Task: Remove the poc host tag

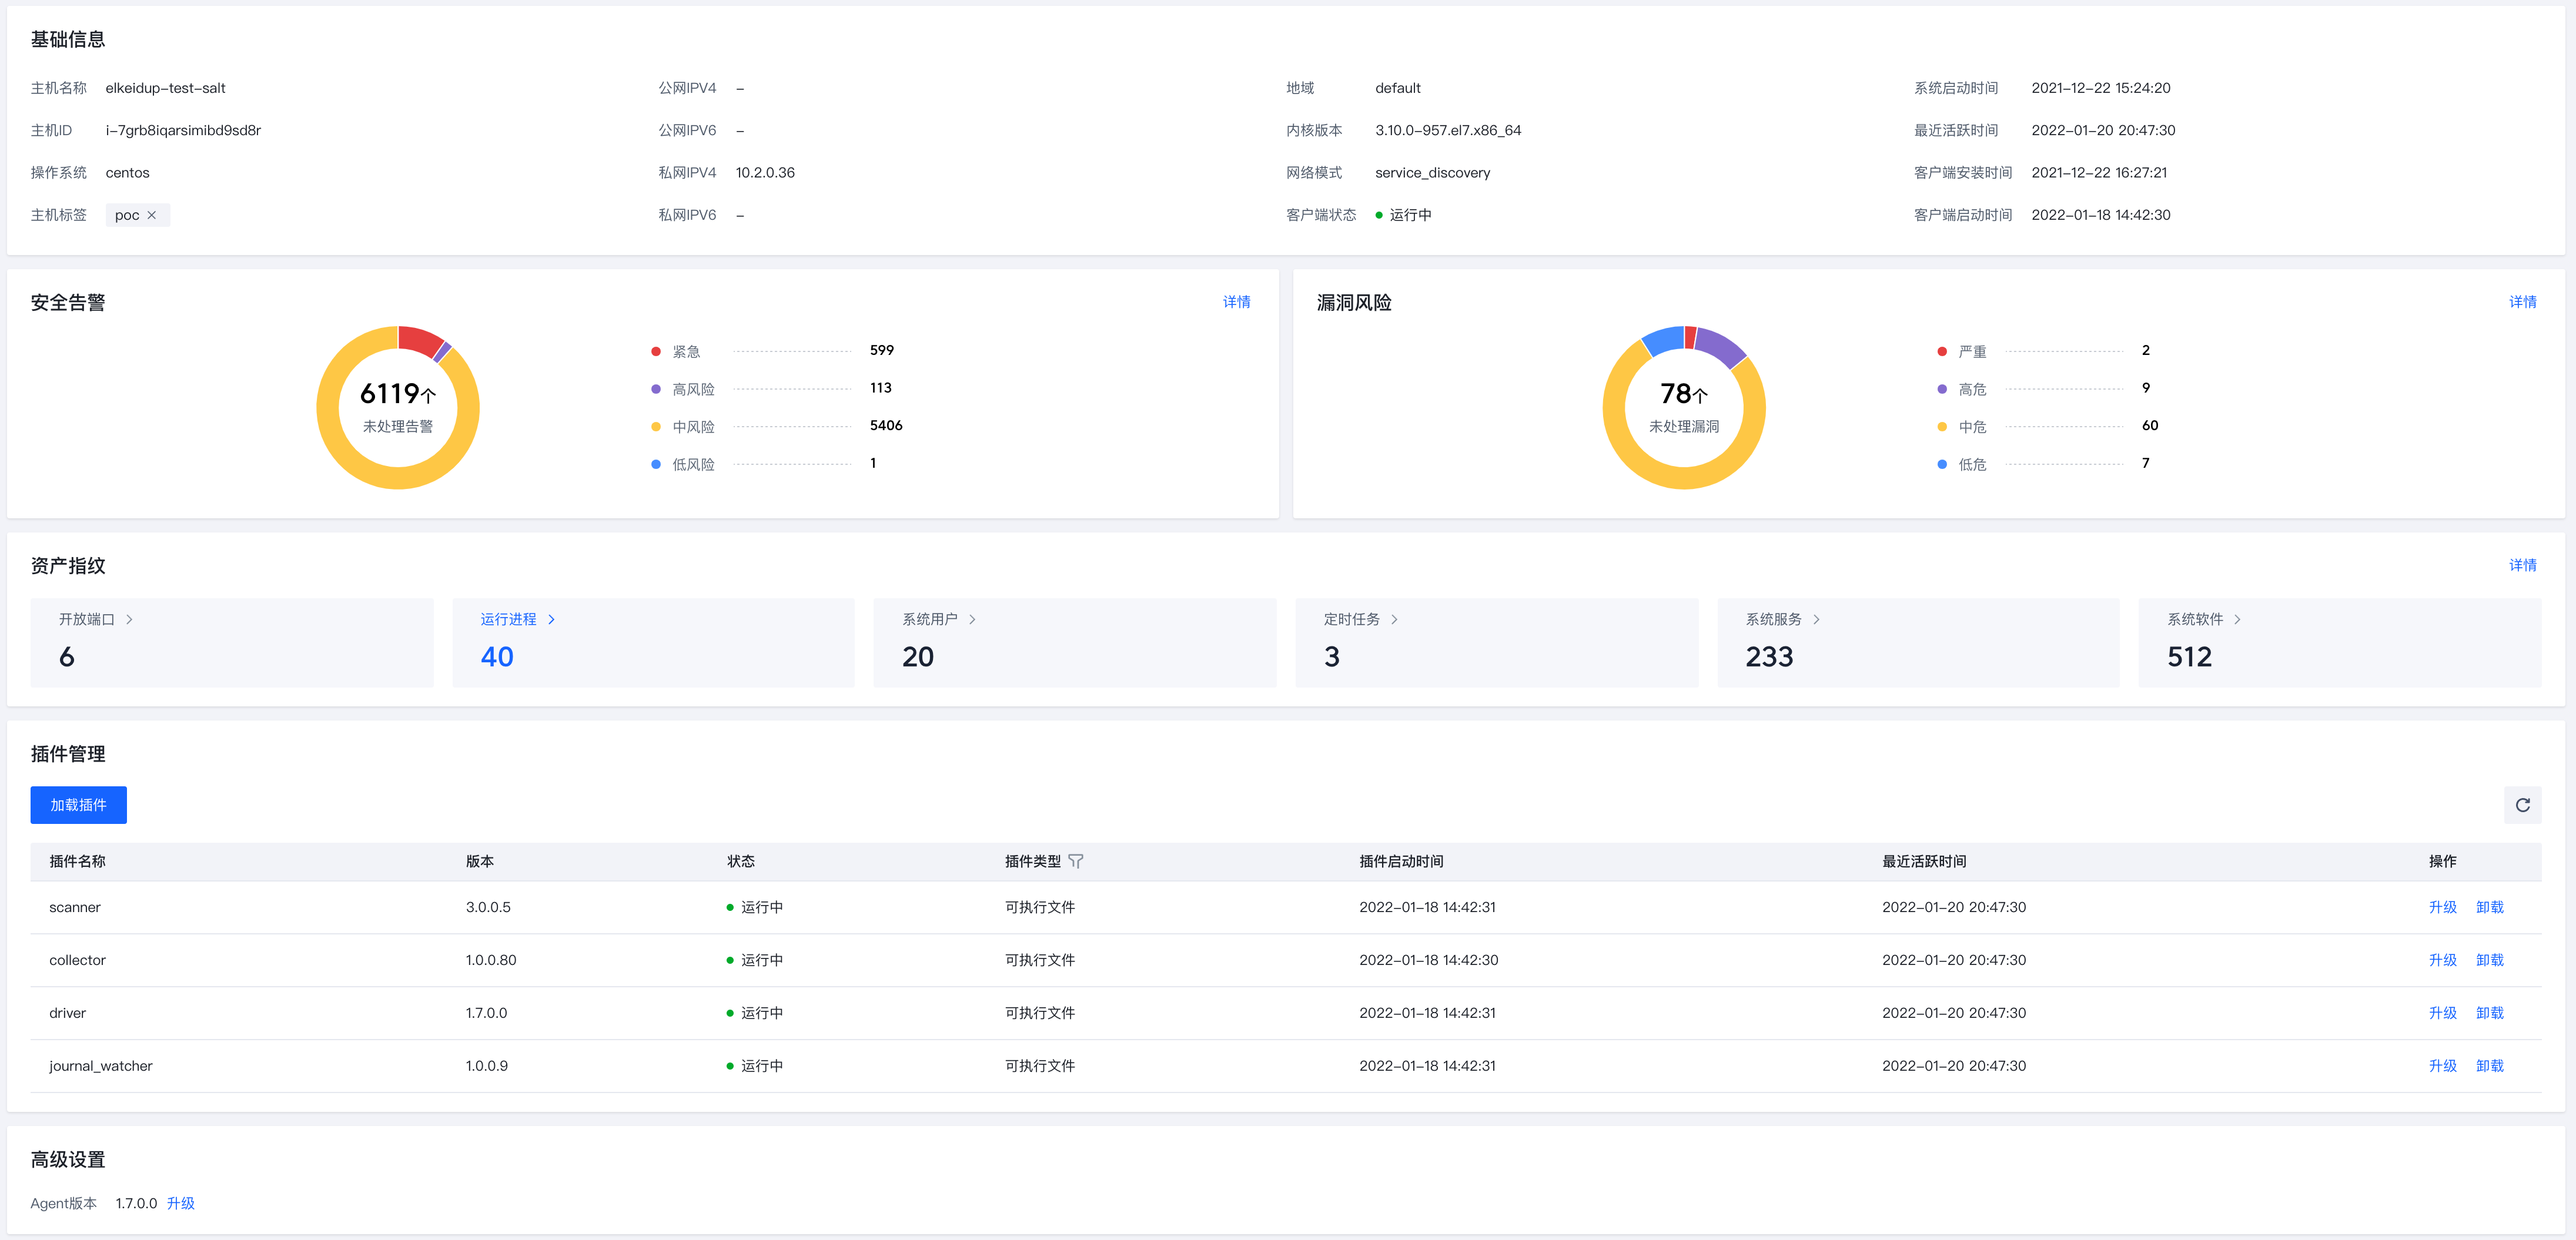Action: tap(152, 215)
